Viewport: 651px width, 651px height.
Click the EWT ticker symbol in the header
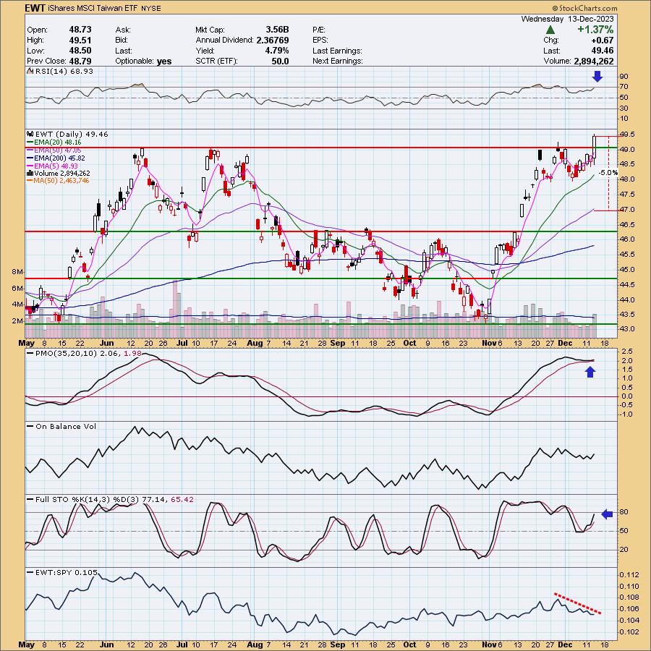(x=35, y=8)
